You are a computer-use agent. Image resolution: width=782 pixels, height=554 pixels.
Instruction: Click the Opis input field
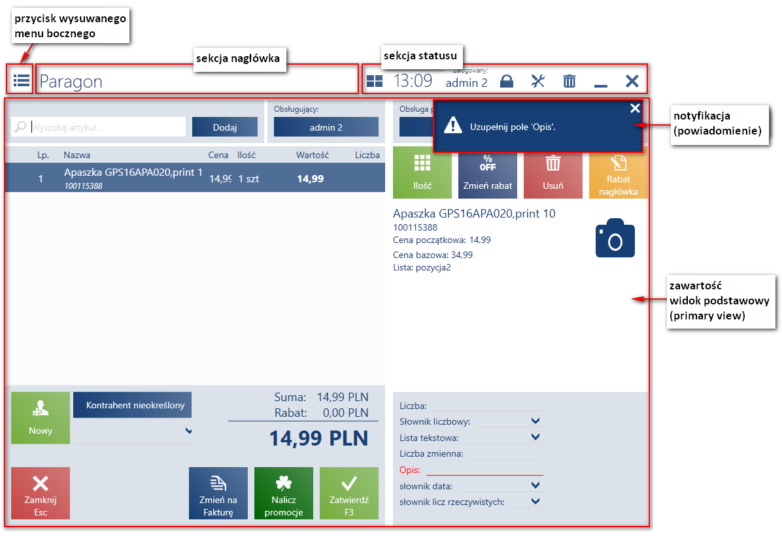(484, 469)
